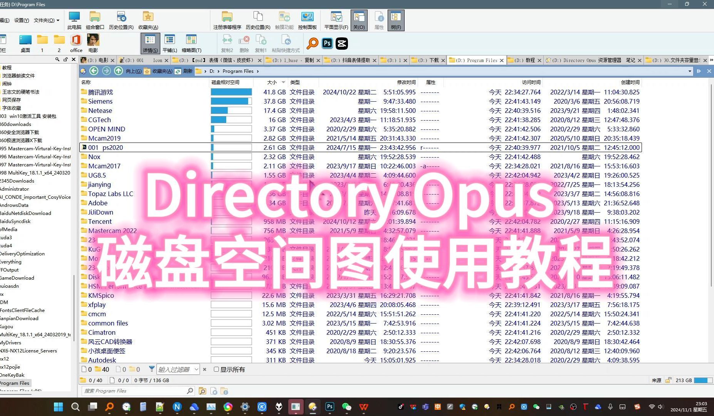Check the 显示所有 checkbox

pos(216,369)
